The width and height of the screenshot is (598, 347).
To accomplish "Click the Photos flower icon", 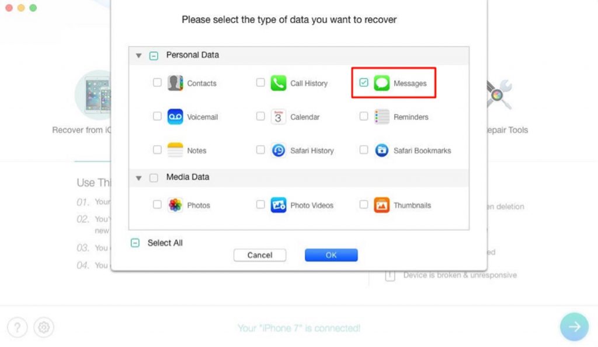I will 175,205.
